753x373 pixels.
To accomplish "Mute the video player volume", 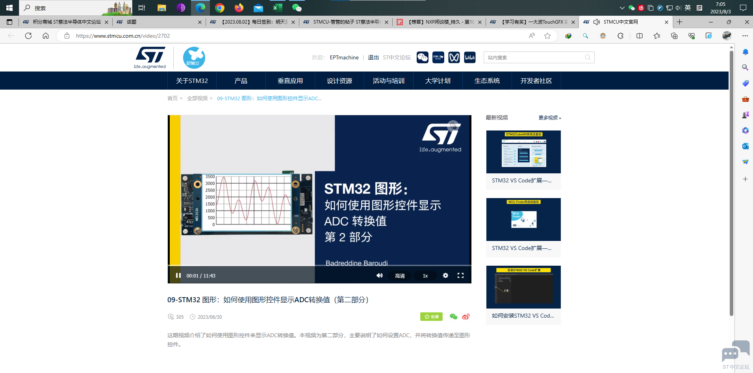I will (x=380, y=276).
